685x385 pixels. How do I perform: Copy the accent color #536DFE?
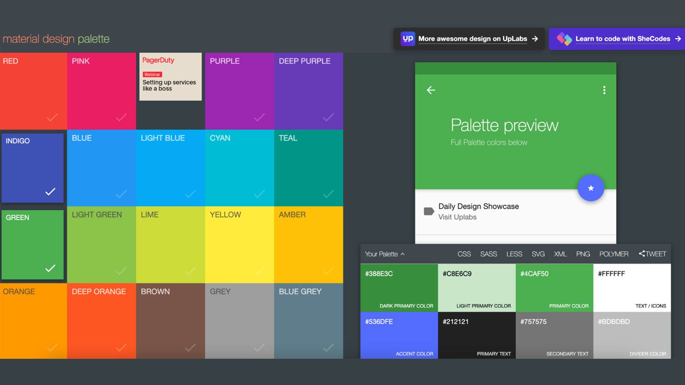(399, 335)
